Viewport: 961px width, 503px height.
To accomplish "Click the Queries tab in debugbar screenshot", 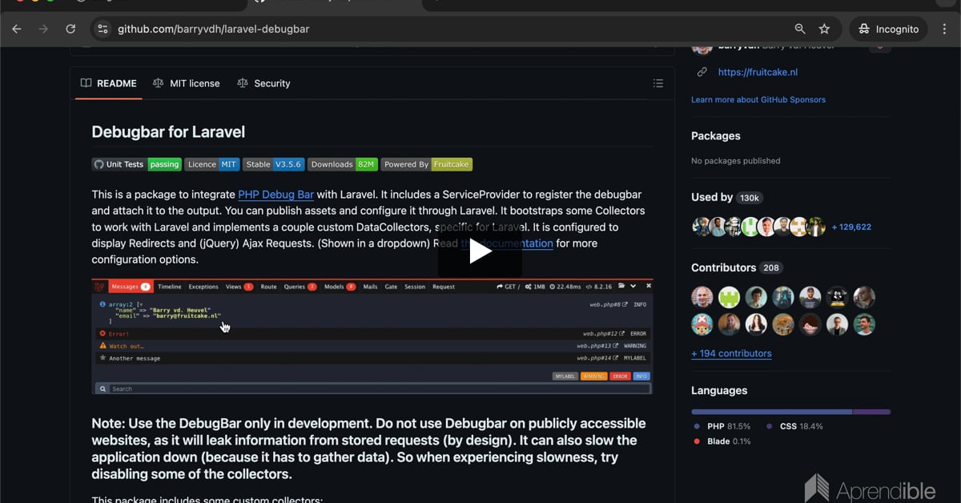I will pyautogui.click(x=300, y=286).
